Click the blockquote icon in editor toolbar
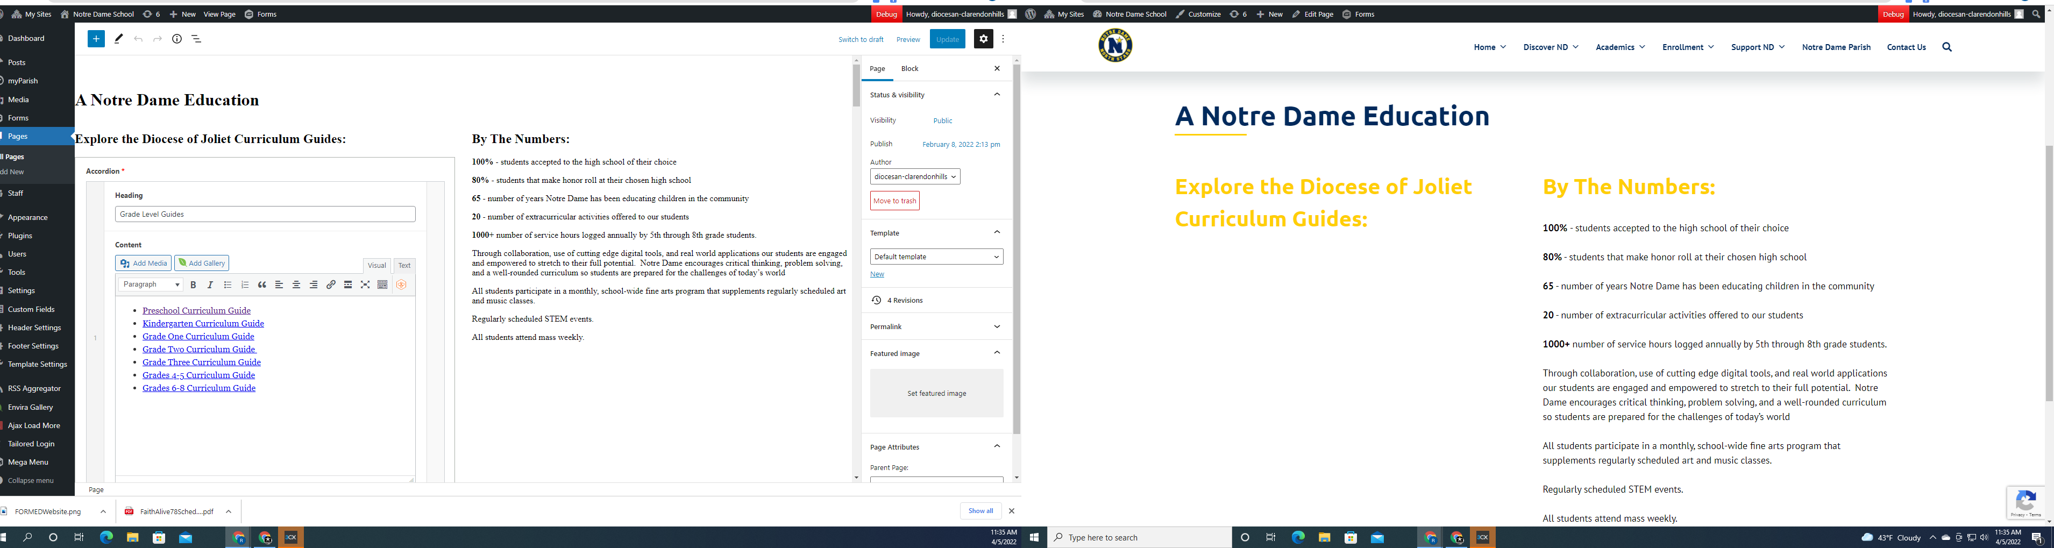 coord(261,285)
